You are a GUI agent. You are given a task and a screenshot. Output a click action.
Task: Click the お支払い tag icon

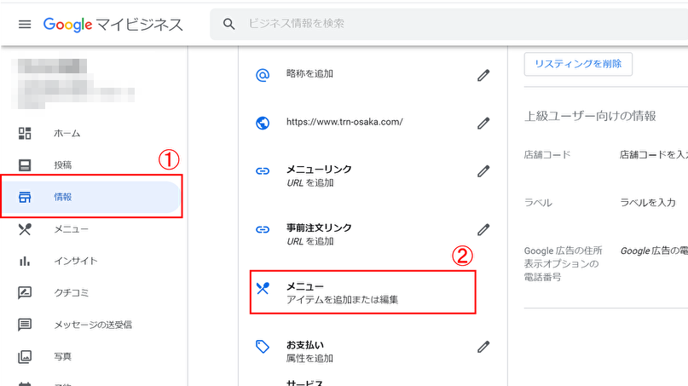(263, 347)
